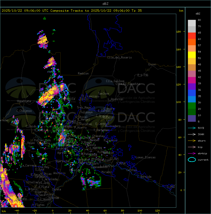Click the Clla.El_Cavadito label
The image size is (211, 214).
tap(128, 84)
